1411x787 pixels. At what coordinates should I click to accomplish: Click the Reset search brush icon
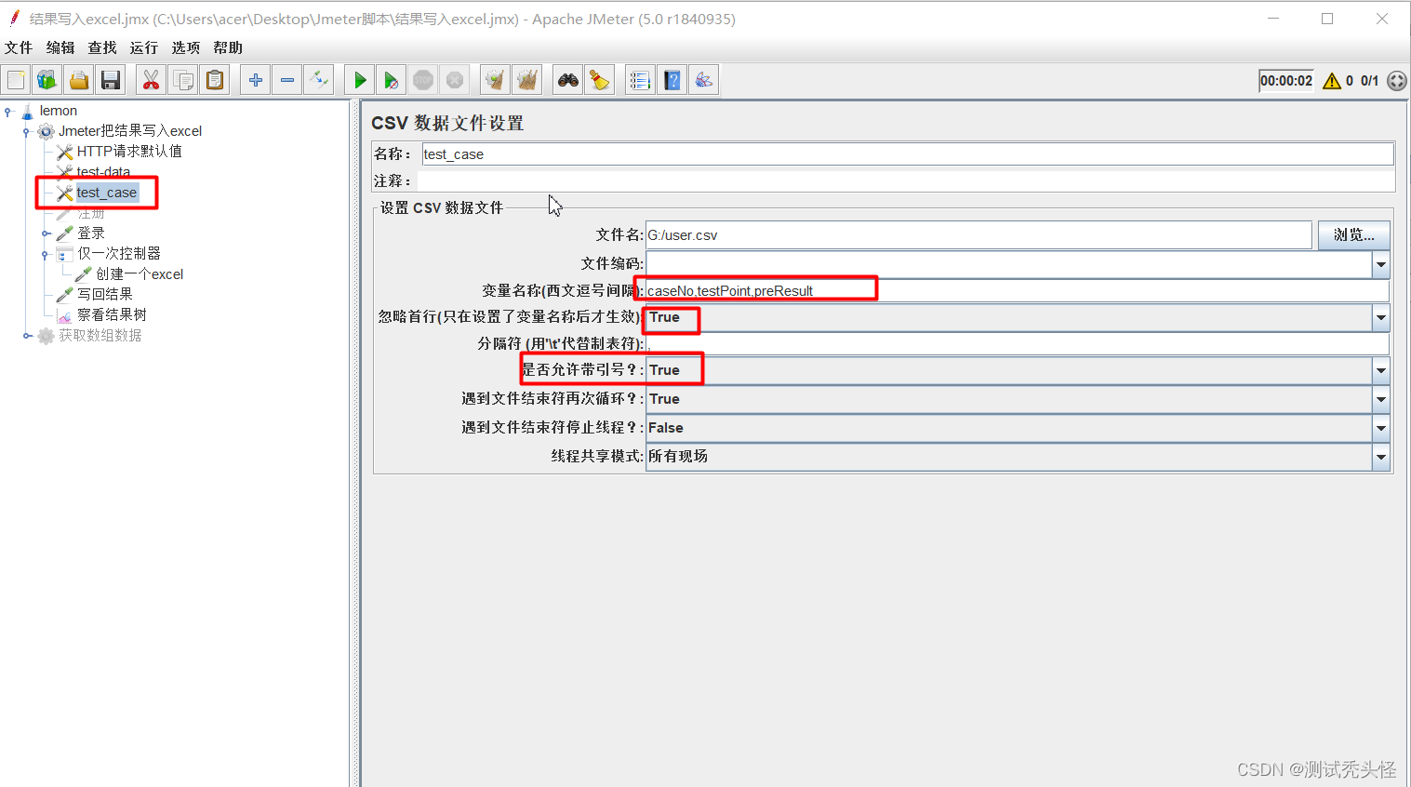(x=600, y=80)
